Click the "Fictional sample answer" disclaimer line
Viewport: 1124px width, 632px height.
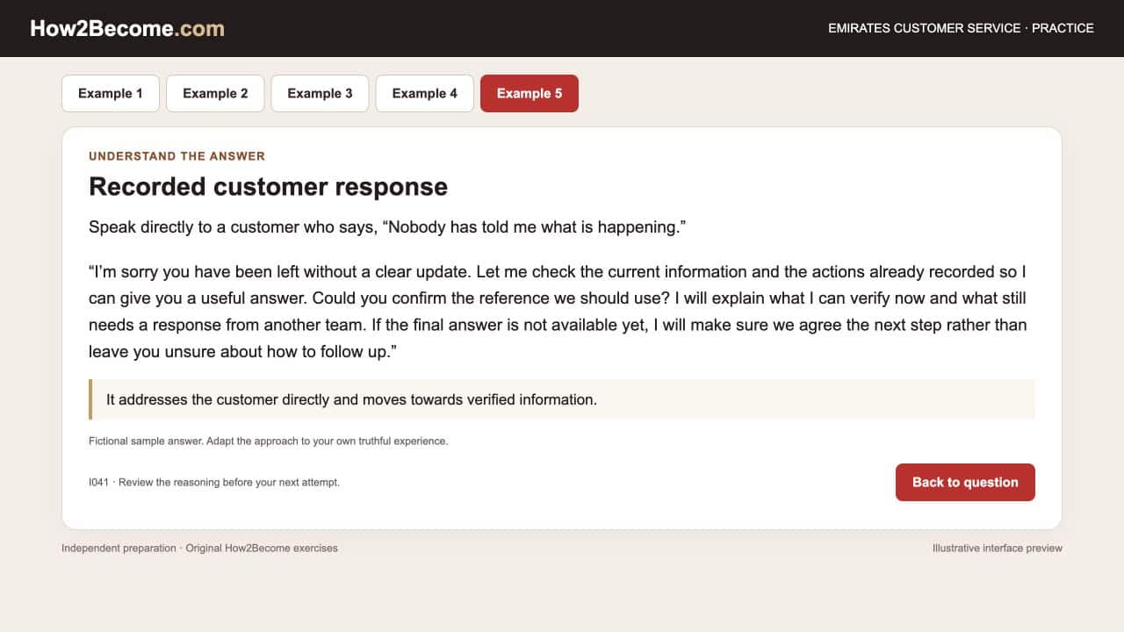click(x=268, y=441)
